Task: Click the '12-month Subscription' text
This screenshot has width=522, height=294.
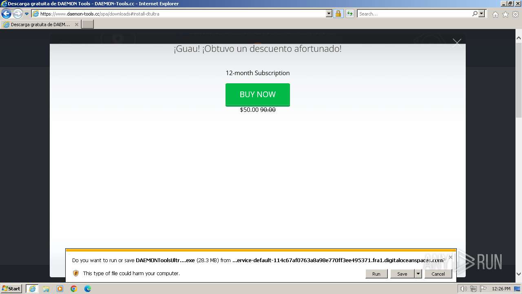Action: click(258, 73)
